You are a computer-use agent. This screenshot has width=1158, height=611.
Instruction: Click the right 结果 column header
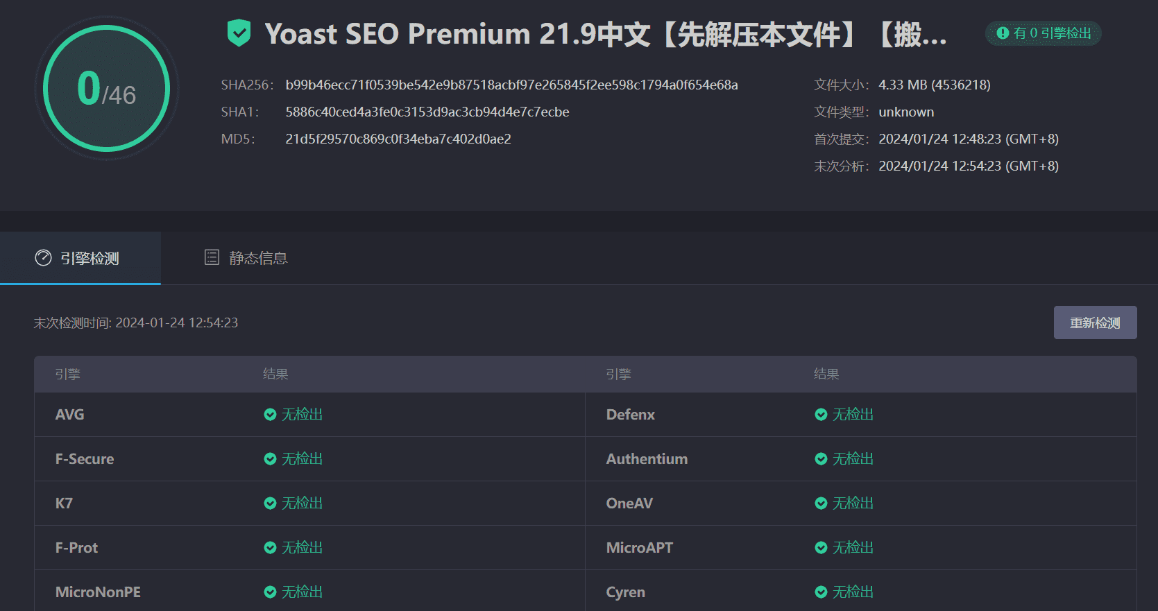click(x=826, y=374)
